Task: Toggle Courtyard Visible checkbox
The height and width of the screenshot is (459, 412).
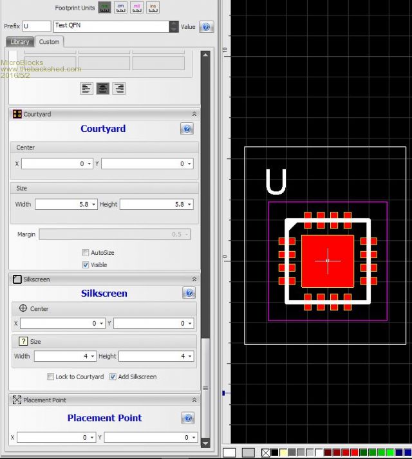Action: coord(86,265)
